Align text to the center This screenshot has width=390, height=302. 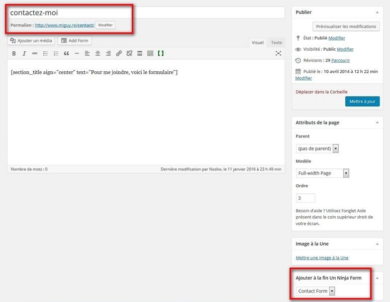point(97,53)
